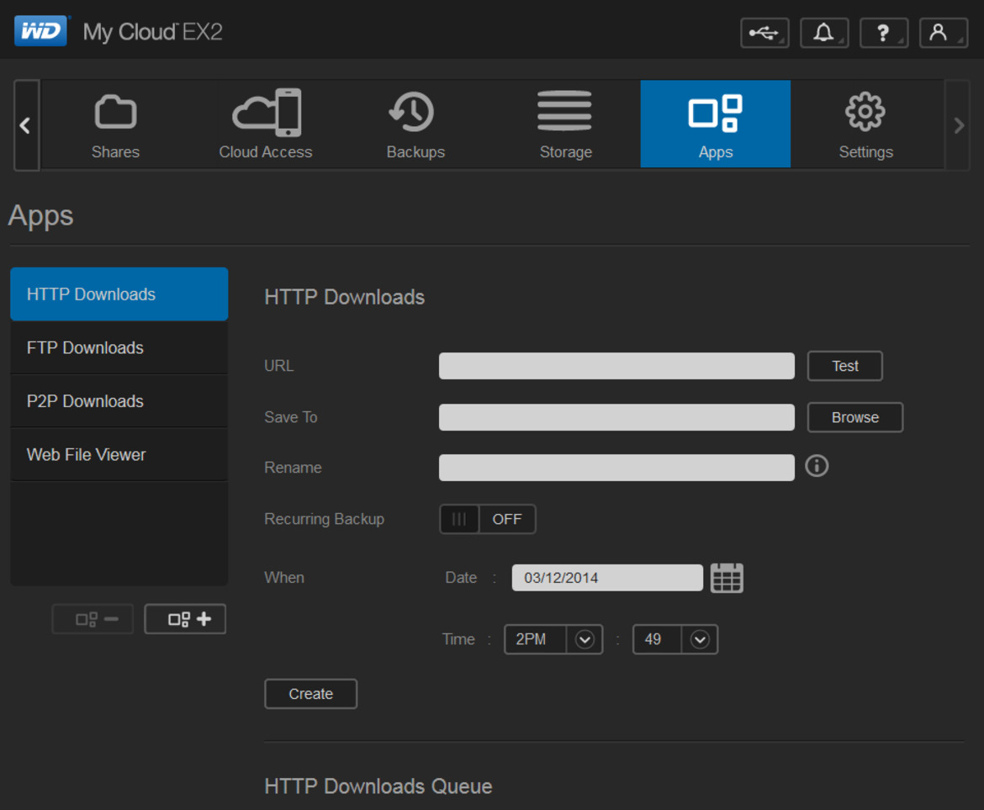Viewport: 984px width, 810px height.
Task: Open the notifications bell icon
Action: pos(824,33)
